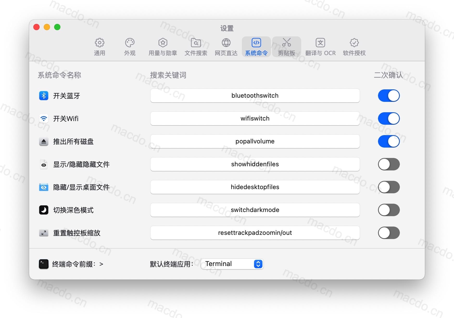Switch to the 外观 tab label

[130, 53]
